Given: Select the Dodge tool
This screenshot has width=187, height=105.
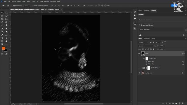Looking at the screenshot, I should coord(2,35).
